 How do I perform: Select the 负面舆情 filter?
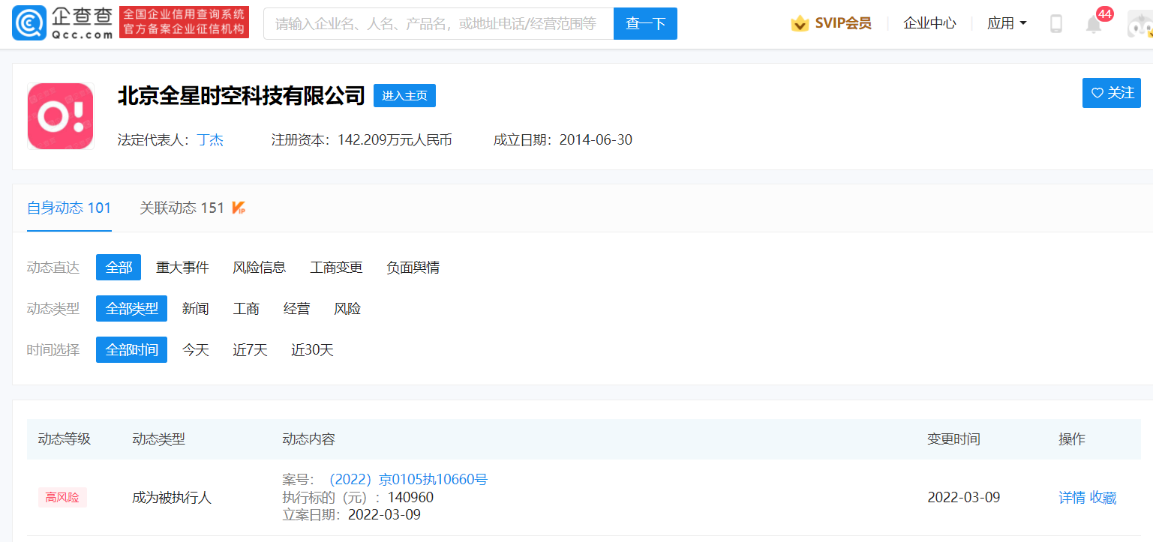tap(413, 267)
